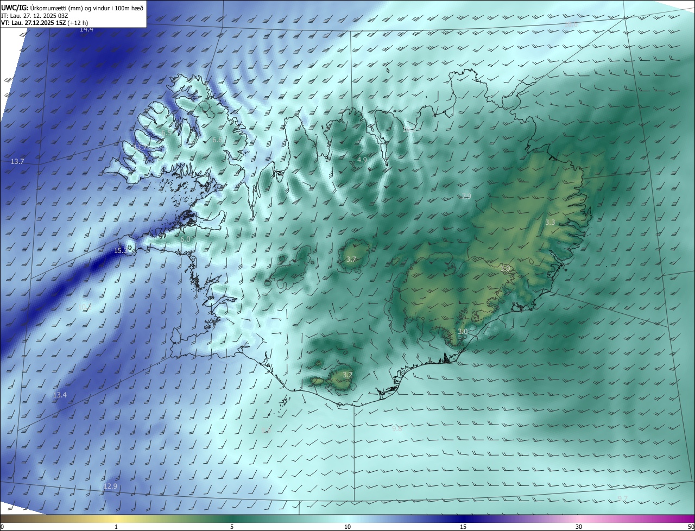
Task: Click the color scale tick label 15
Action: point(463,527)
